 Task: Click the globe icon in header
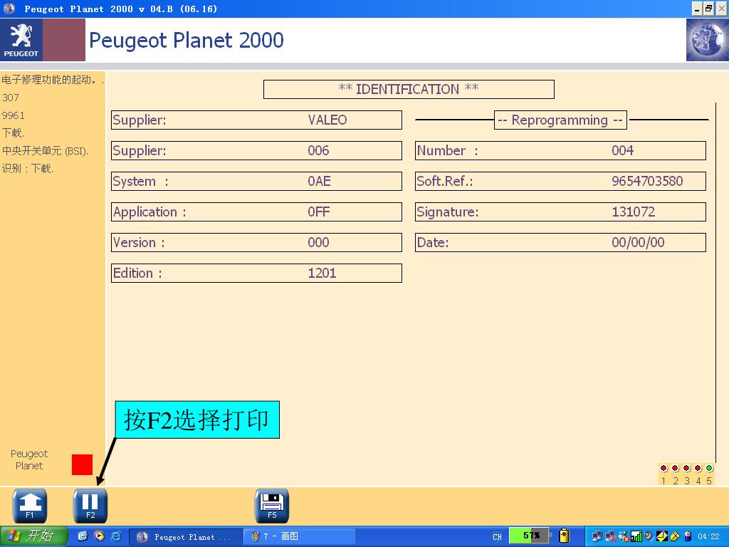(707, 40)
